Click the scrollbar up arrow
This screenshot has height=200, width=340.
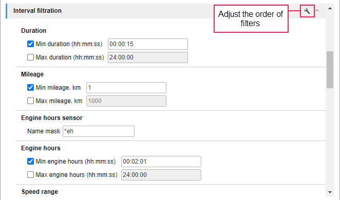(x=330, y=8)
